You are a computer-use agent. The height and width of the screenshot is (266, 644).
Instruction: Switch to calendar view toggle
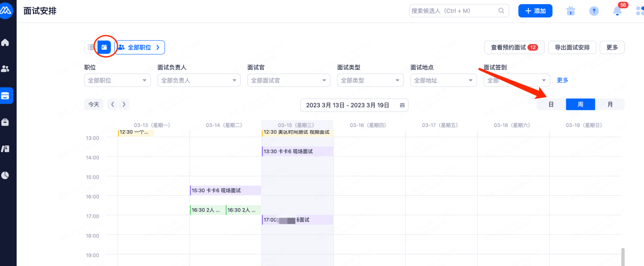click(104, 47)
